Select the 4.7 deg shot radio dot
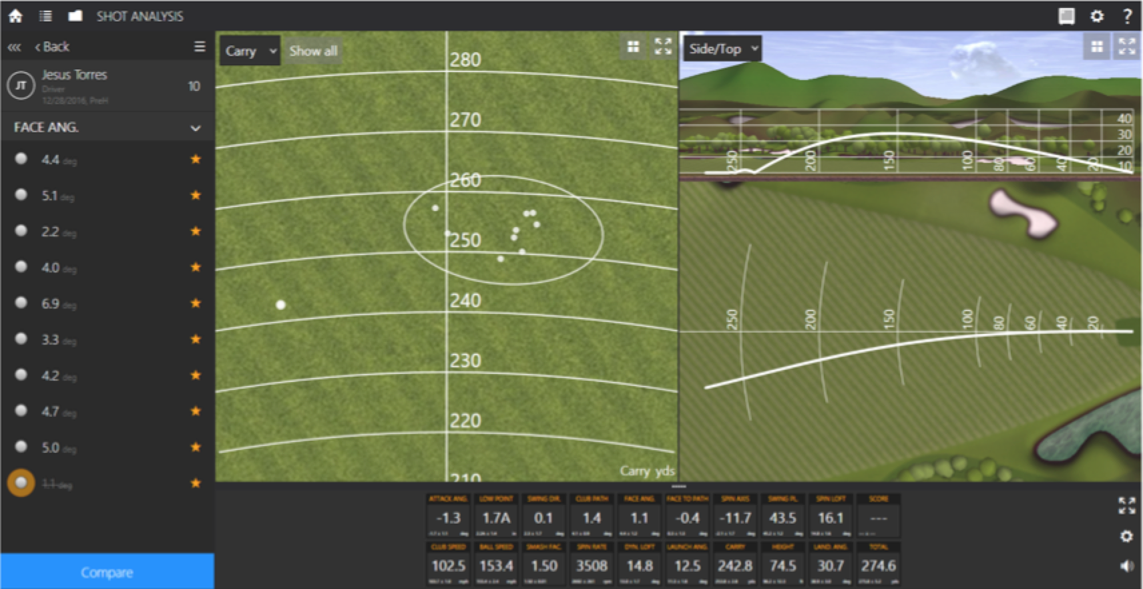The height and width of the screenshot is (589, 1143). (21, 411)
